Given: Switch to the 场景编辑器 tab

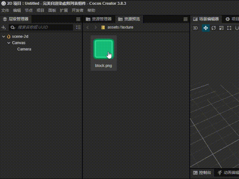Looking at the screenshot, I should [206, 19].
